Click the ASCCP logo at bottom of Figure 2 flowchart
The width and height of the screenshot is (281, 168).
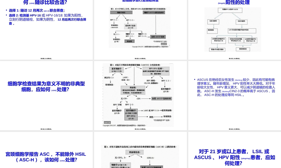click(x=107, y=122)
